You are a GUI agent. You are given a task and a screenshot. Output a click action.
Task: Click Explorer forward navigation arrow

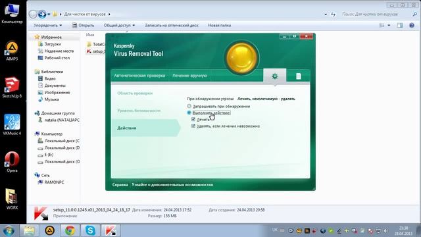coord(42,14)
